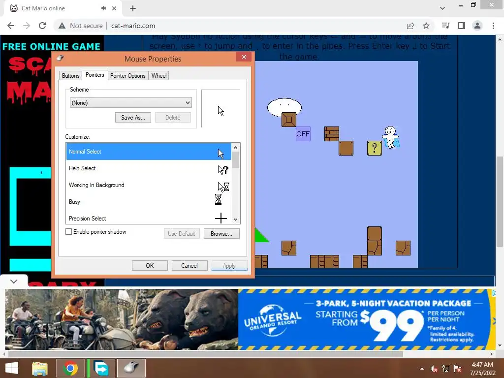Open a new browser tab
This screenshot has height=378, width=504.
(133, 8)
